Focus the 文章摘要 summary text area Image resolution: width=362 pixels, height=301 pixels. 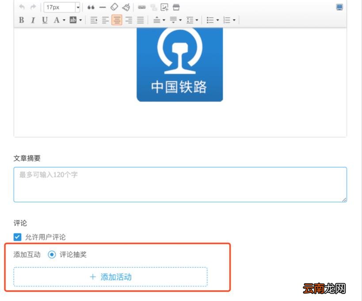(180, 184)
